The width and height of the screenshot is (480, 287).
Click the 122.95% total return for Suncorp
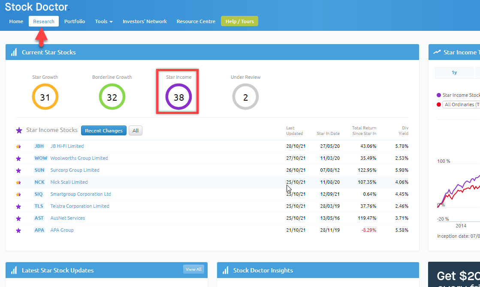point(367,170)
